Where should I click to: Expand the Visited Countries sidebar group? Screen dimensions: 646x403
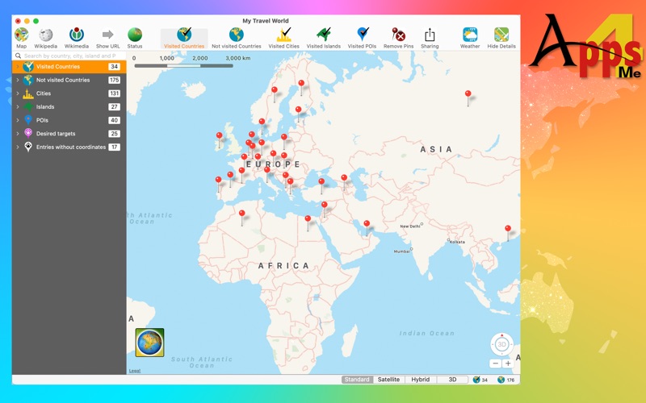(x=18, y=67)
